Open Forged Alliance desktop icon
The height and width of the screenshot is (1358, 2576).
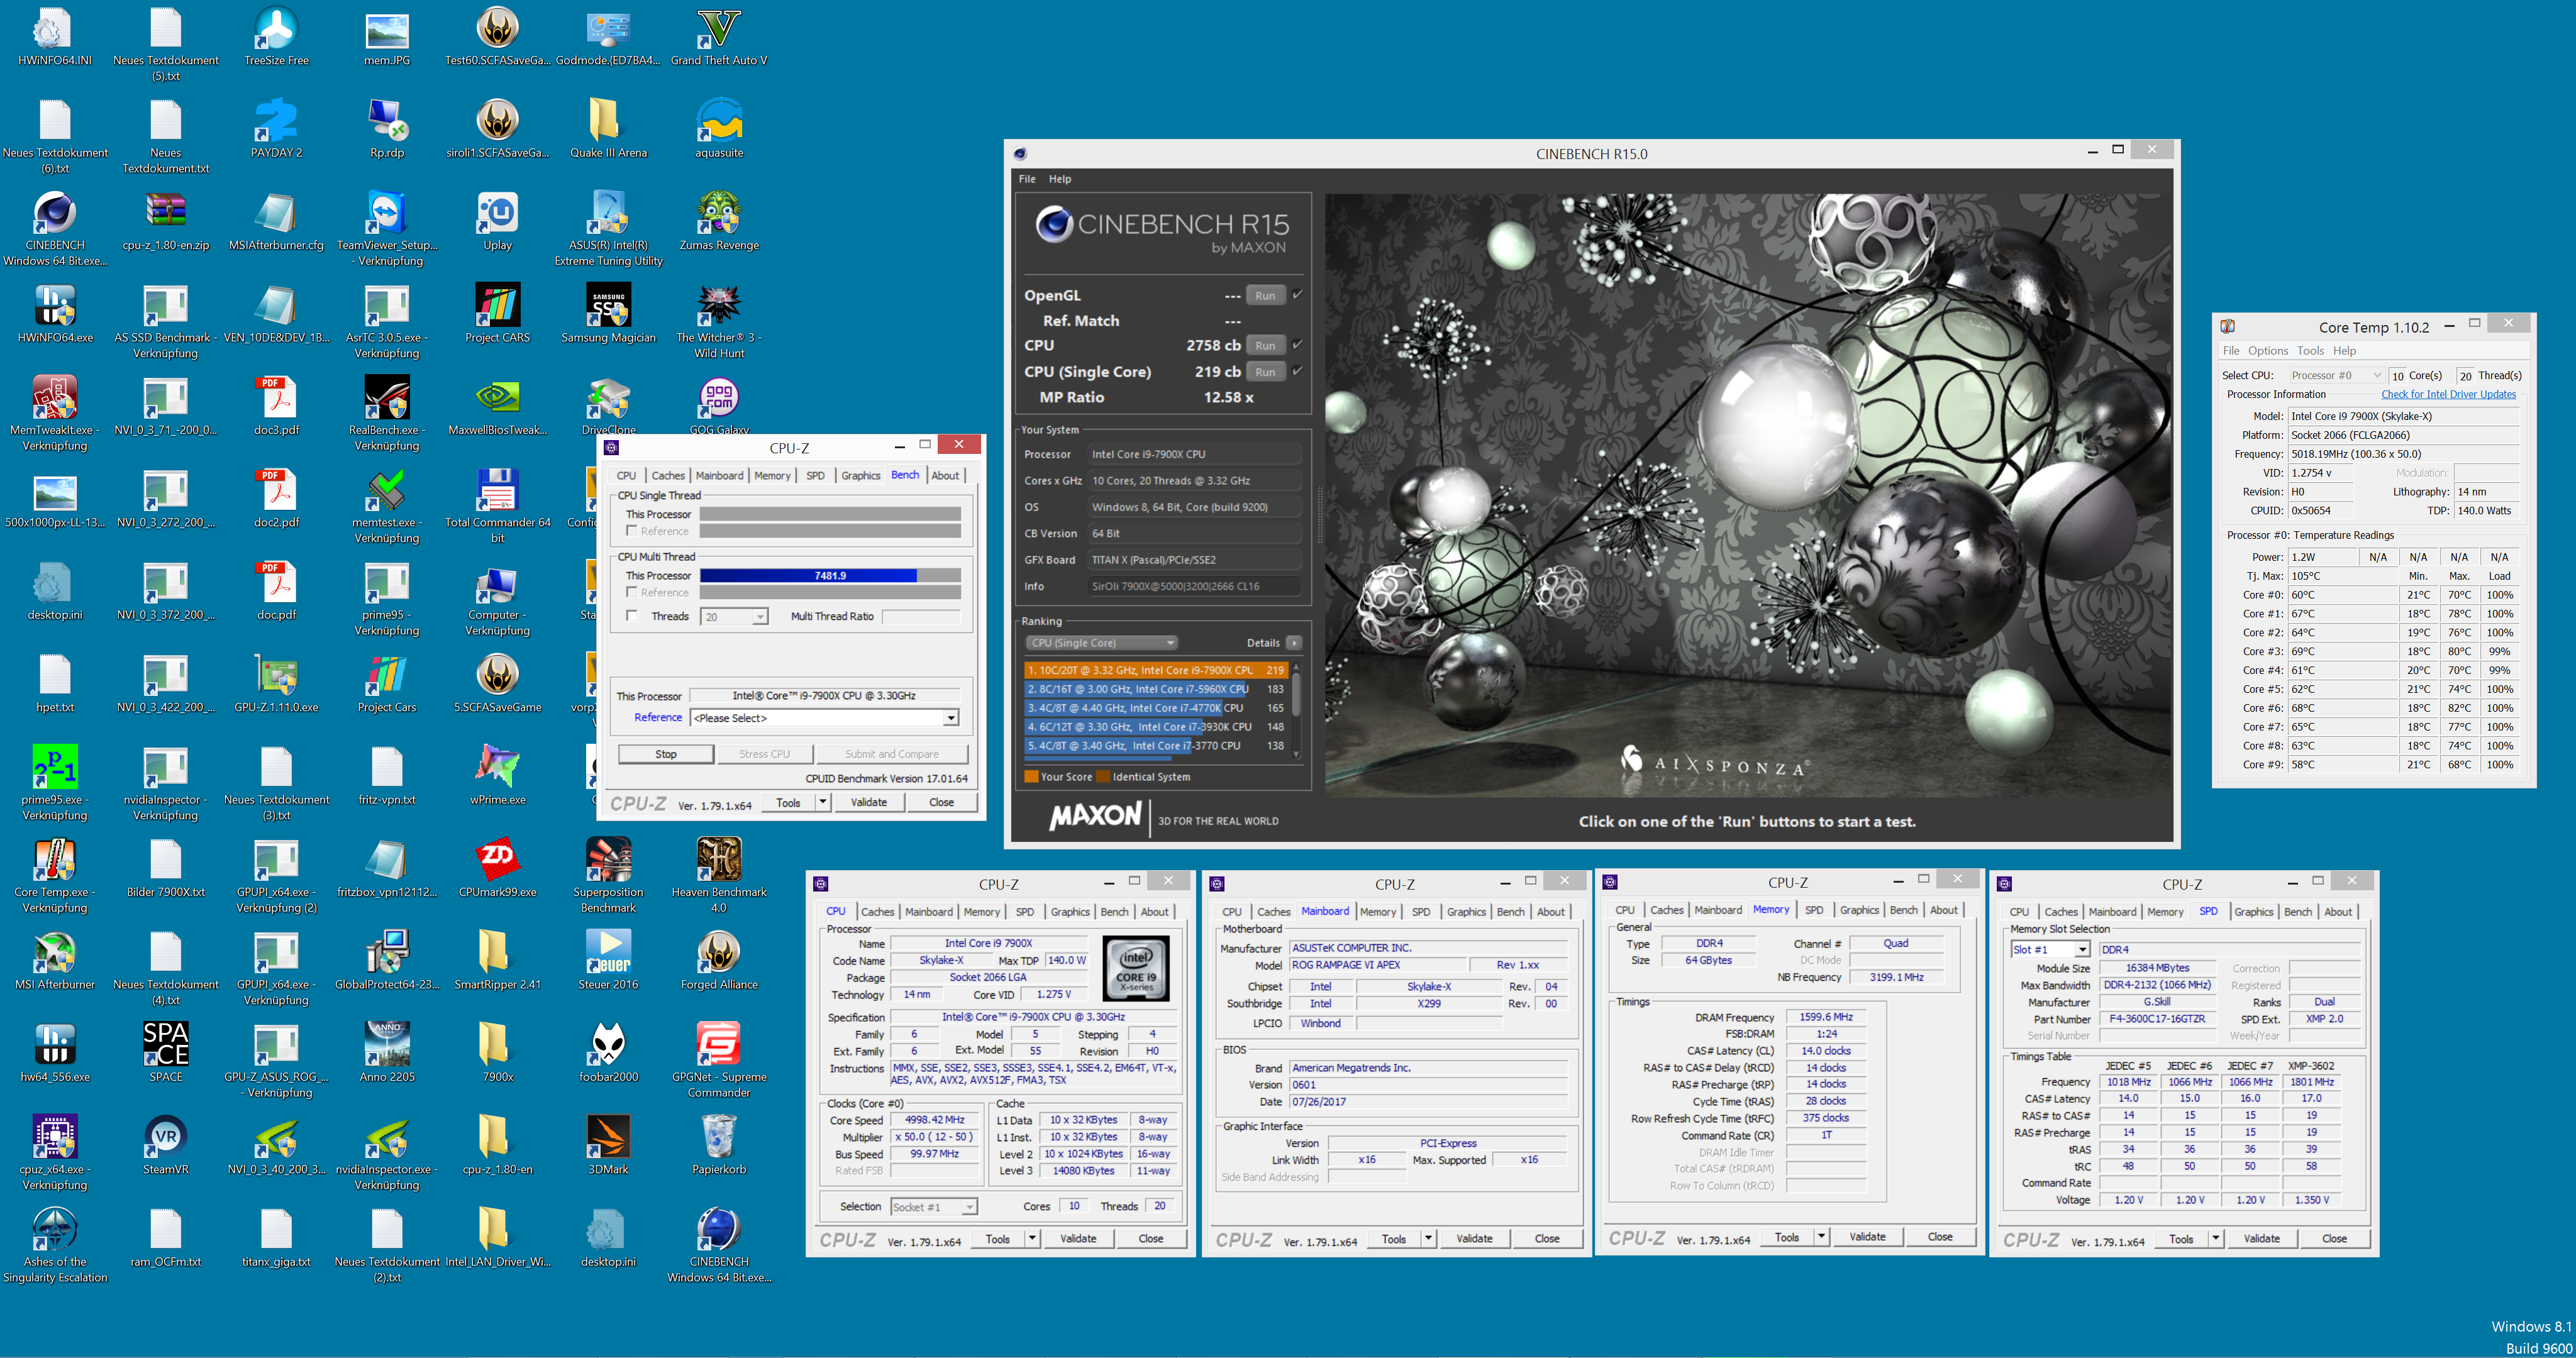click(x=718, y=960)
